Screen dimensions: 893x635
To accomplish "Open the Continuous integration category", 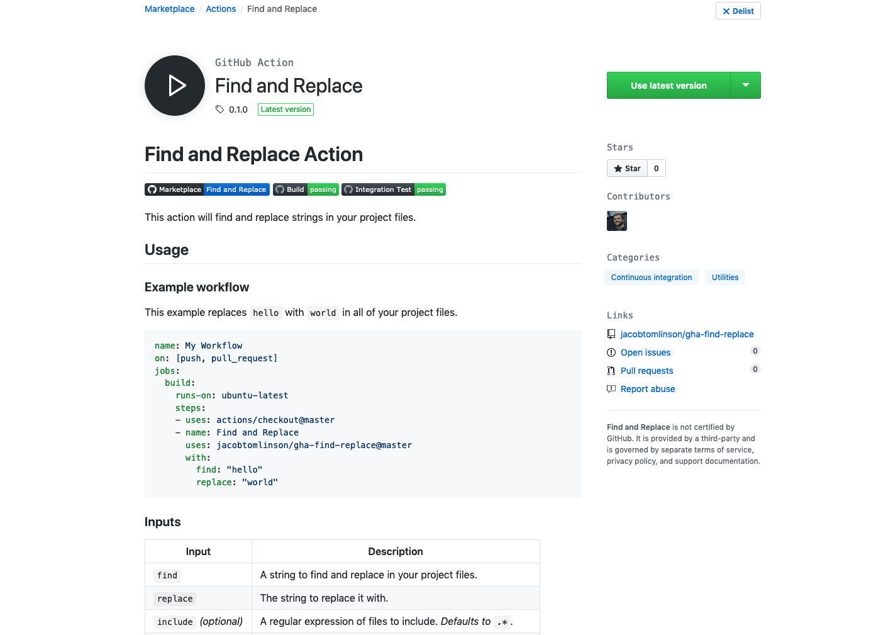I will pyautogui.click(x=652, y=277).
